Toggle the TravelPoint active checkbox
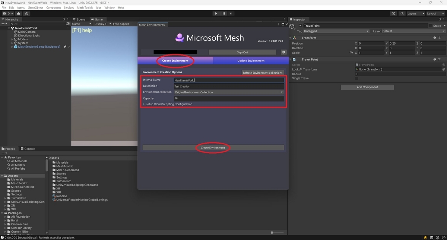The image size is (447, 240). point(301,26)
